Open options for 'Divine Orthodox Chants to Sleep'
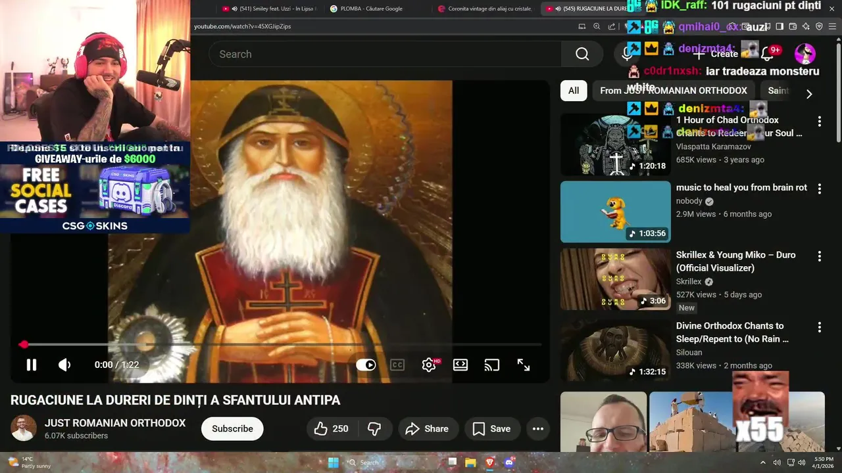Viewport: 842px width, 473px height. coord(820,327)
